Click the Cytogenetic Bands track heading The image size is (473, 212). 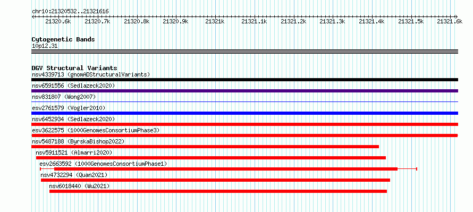point(63,39)
